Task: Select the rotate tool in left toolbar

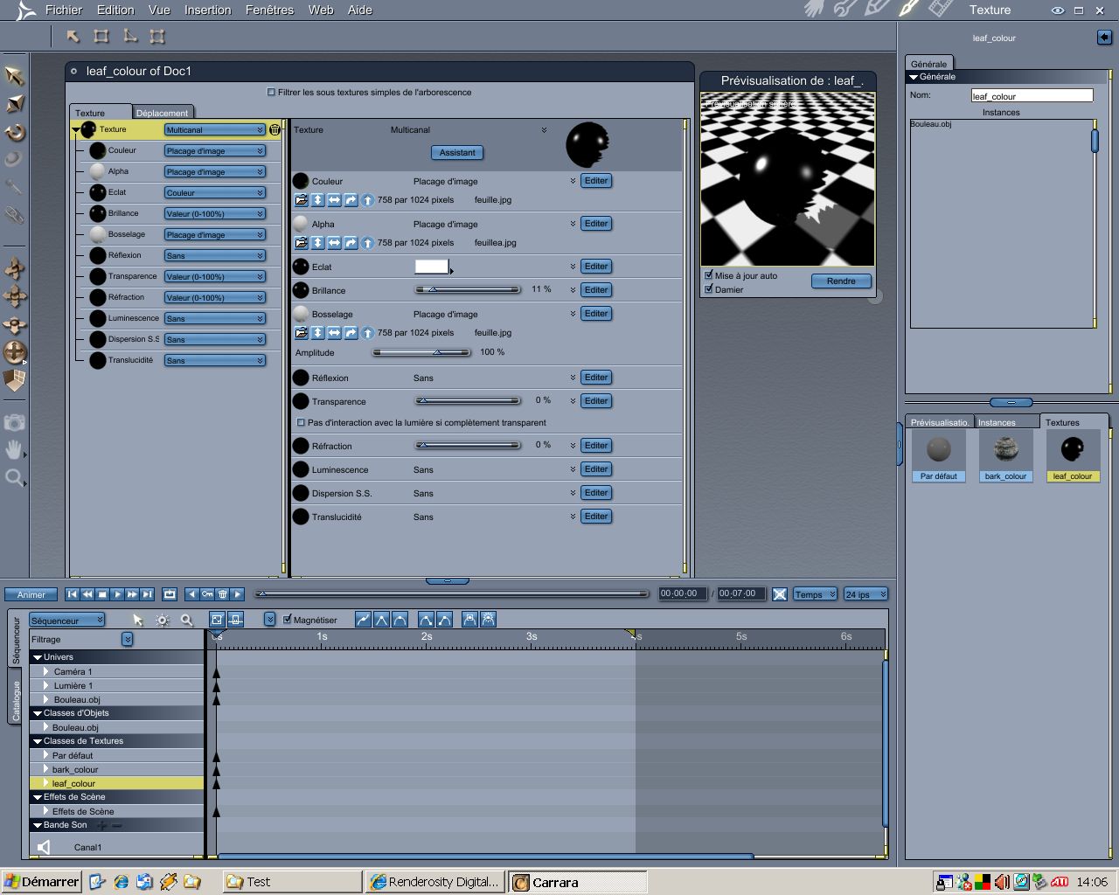Action: [x=14, y=133]
